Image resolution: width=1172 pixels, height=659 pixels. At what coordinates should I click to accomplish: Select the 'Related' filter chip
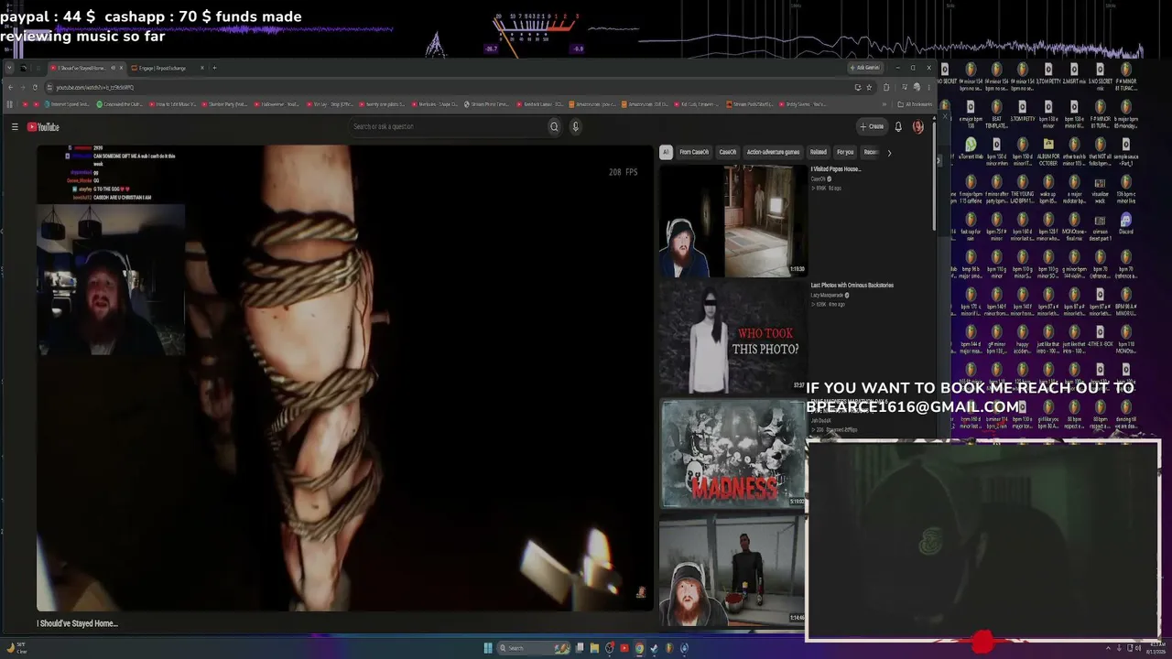[x=819, y=152]
